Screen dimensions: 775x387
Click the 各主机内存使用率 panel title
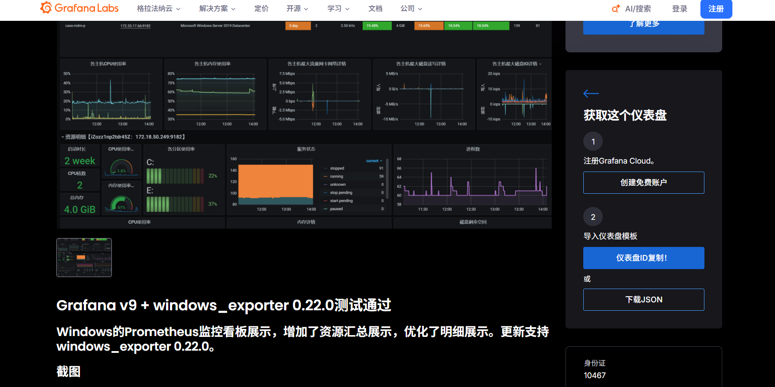coord(213,64)
